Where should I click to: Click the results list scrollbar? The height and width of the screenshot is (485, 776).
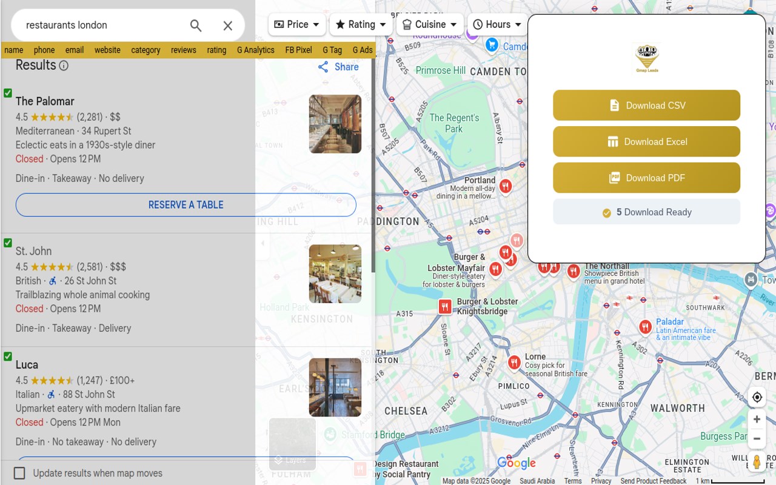point(373,166)
